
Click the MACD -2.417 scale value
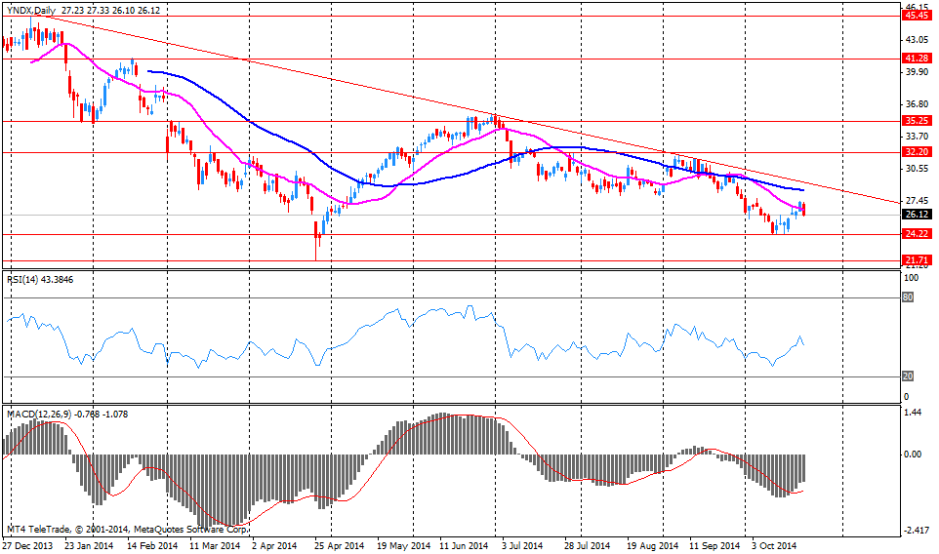tap(915, 532)
